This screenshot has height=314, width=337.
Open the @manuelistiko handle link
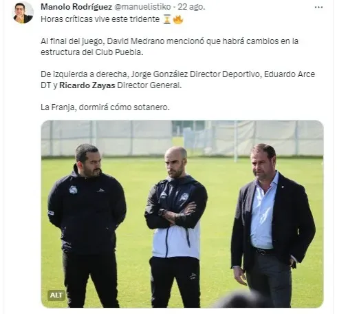tap(142, 7)
